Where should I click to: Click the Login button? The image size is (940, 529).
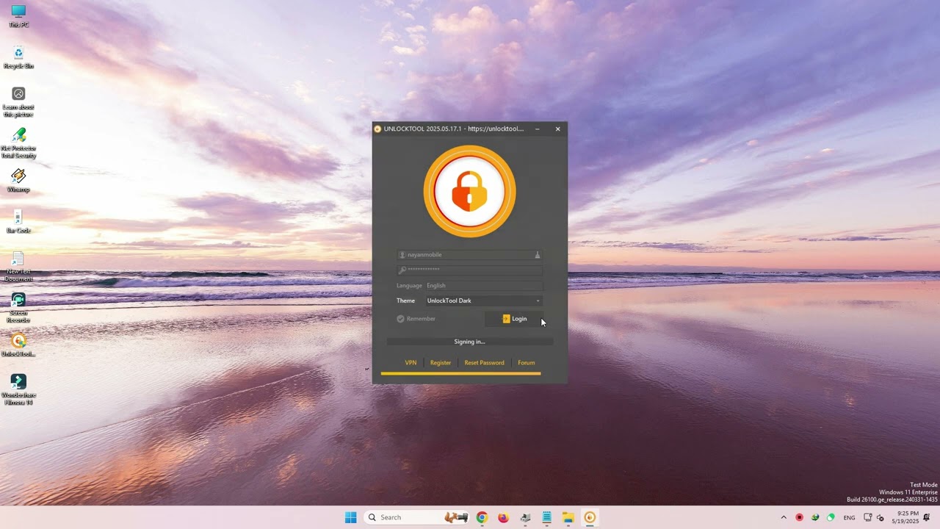point(514,319)
